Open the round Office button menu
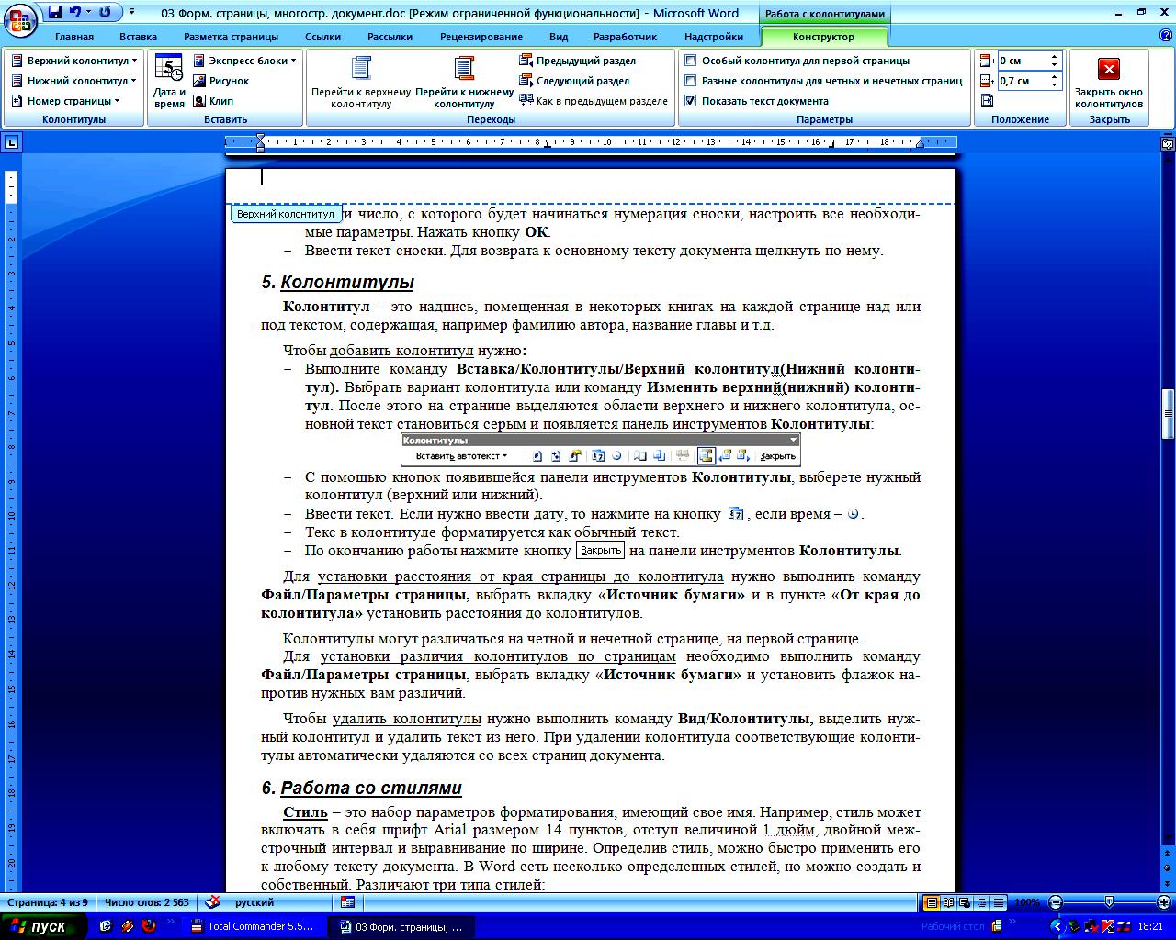 pyautogui.click(x=19, y=18)
